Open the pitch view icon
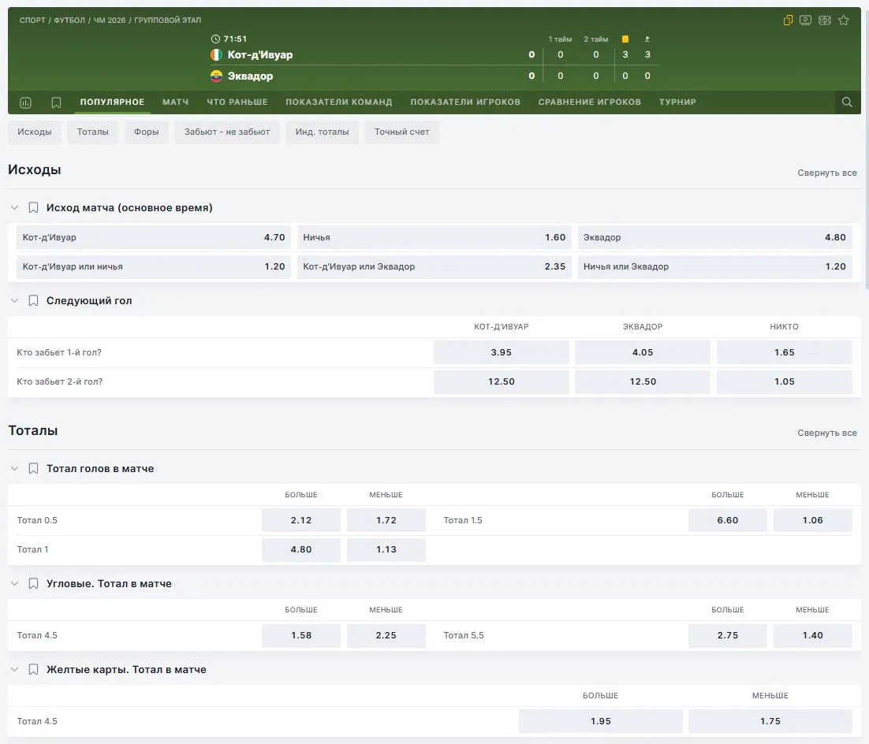 (x=825, y=20)
